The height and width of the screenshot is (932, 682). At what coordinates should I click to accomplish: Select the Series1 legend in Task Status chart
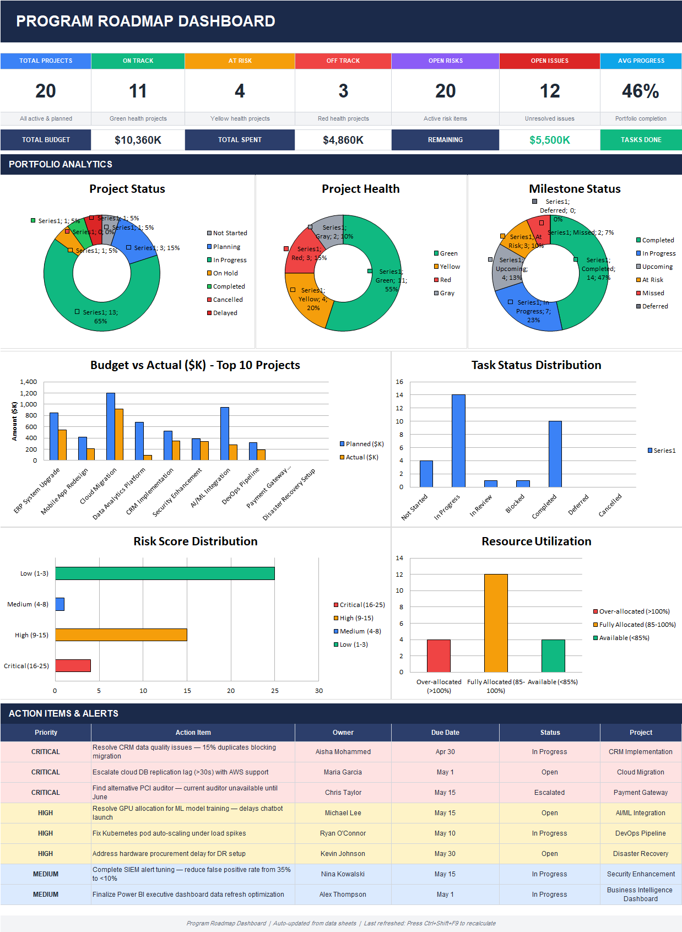click(x=662, y=451)
